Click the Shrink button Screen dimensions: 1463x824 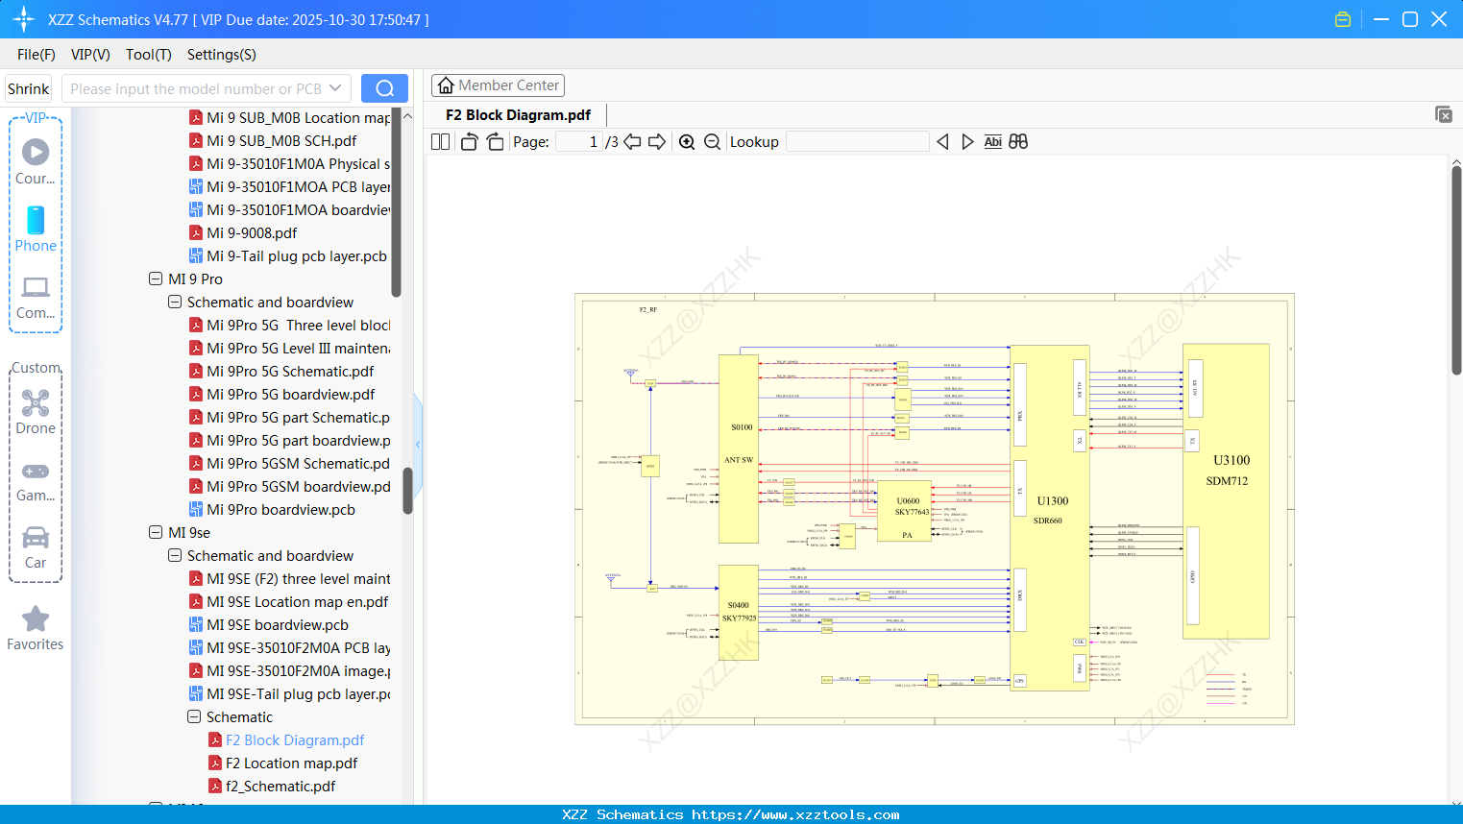[28, 87]
